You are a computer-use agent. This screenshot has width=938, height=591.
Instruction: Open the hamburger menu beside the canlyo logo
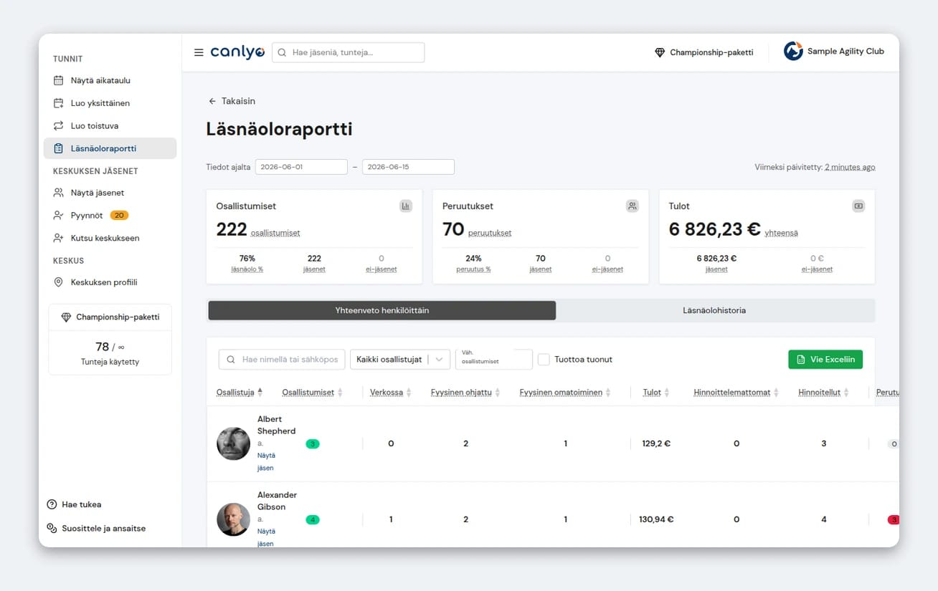[199, 52]
